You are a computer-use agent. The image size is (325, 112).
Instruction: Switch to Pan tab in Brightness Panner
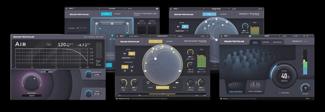(155, 41)
